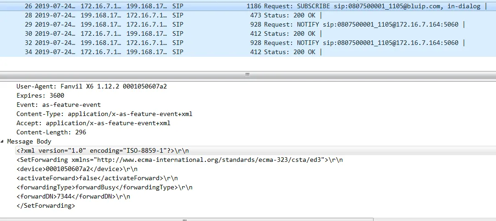Select the forwardingType forwardBusy line
The height and width of the screenshot is (221, 496).
[104, 188]
